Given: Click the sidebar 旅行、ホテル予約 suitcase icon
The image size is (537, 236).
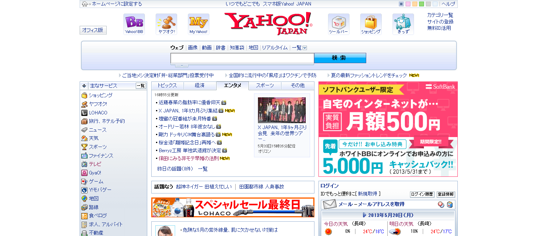Looking at the screenshot, I should click(84, 121).
